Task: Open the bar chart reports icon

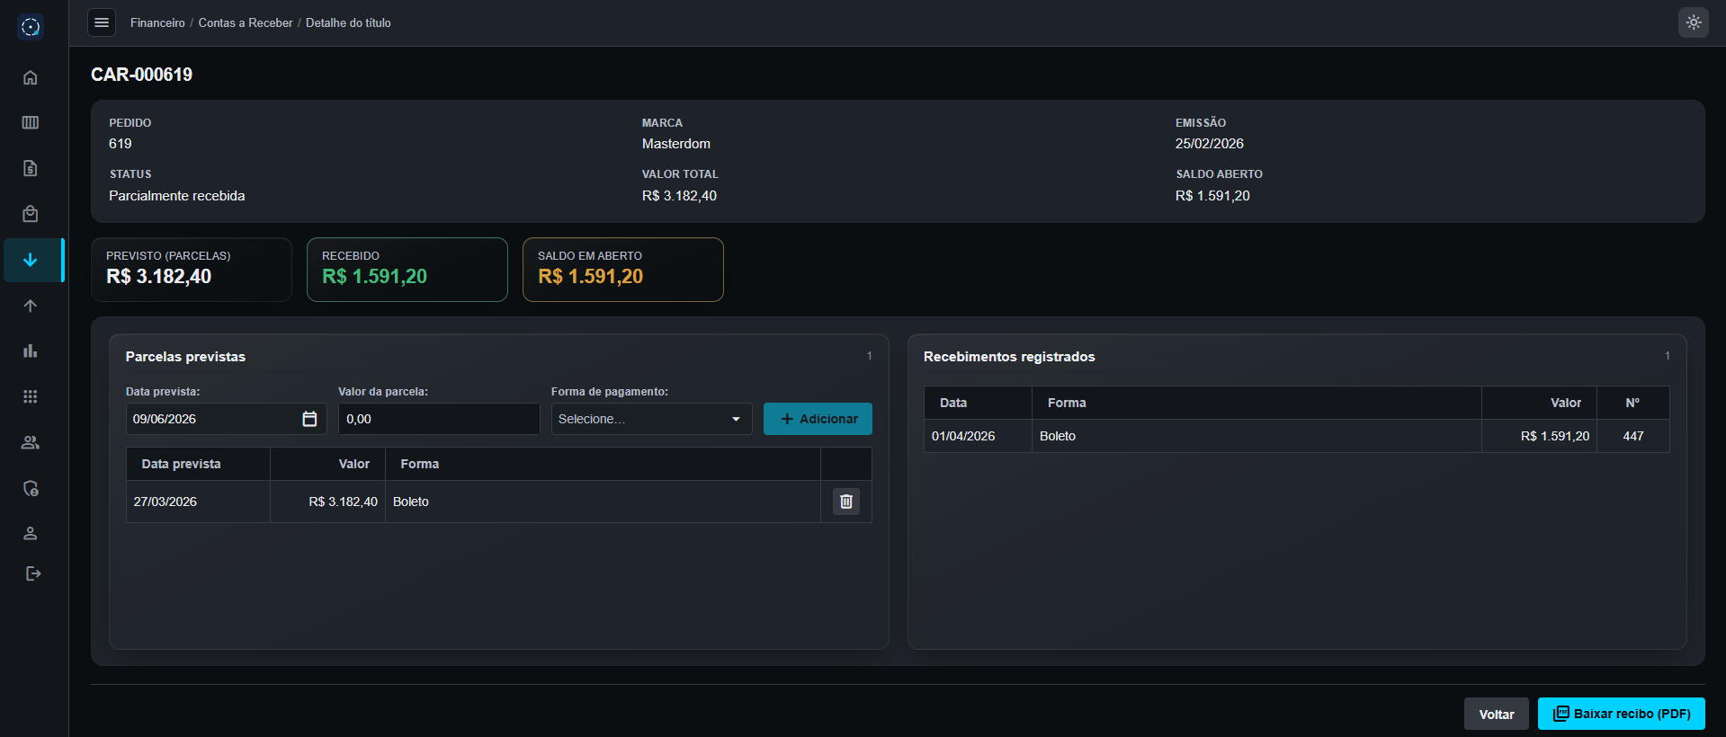Action: click(x=31, y=351)
